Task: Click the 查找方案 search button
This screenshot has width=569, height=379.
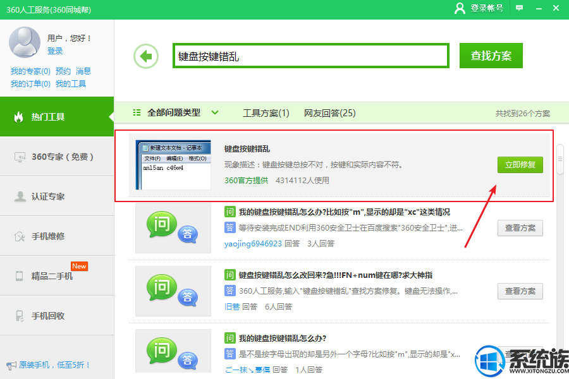Action: pyautogui.click(x=491, y=56)
